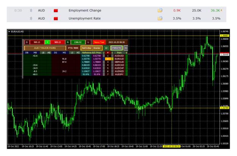
Task: Select the GBPAUD pair row
Action: 119,62
